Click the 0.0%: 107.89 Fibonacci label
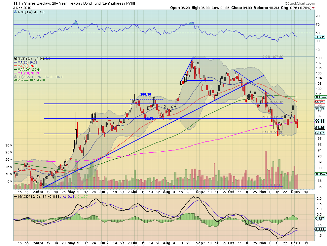 (x=273, y=57)
